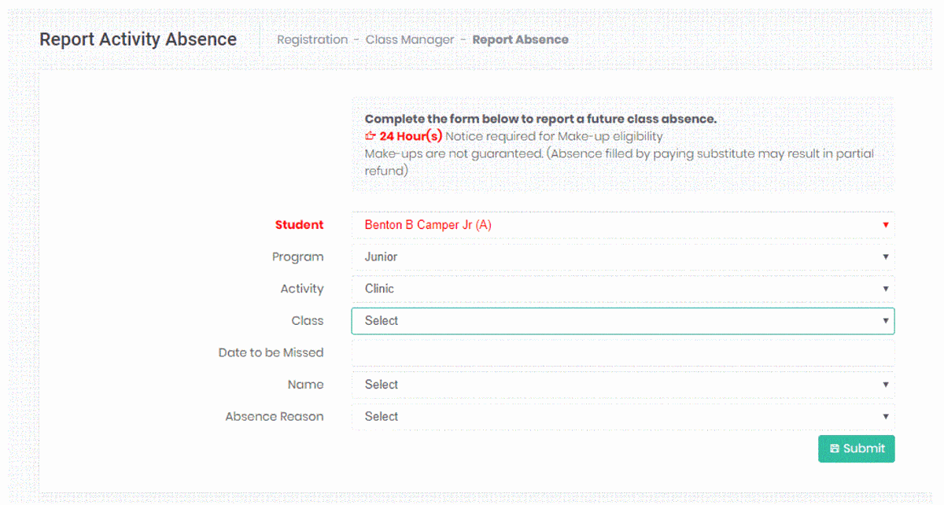Click the save icon on Submit button
The image size is (944, 505).
coord(835,449)
